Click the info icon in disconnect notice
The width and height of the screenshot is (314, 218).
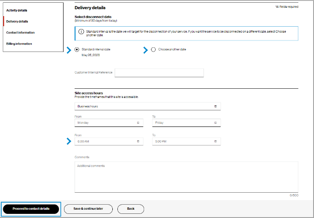81,31
